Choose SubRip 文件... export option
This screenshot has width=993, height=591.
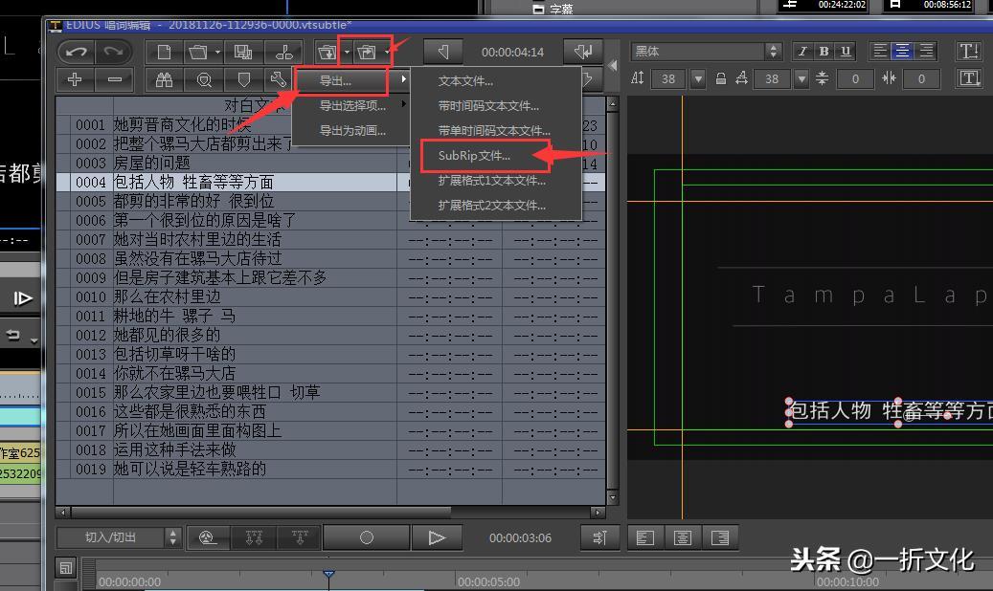(496, 156)
